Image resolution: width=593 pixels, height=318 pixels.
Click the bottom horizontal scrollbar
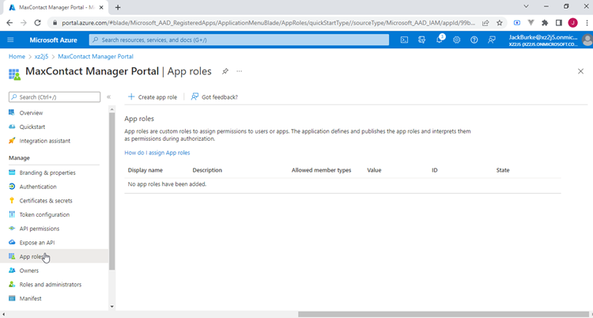click(444, 314)
